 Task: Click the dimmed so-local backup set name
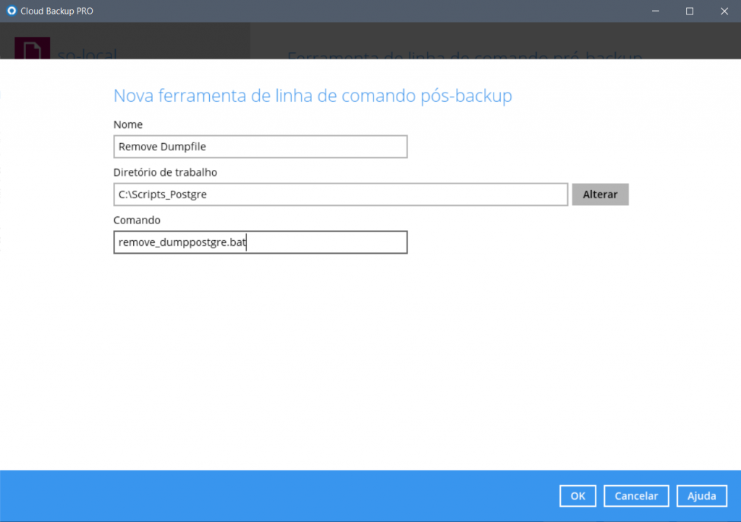87,55
